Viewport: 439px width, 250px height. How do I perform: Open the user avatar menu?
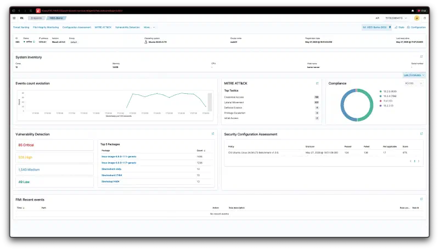coord(417,18)
